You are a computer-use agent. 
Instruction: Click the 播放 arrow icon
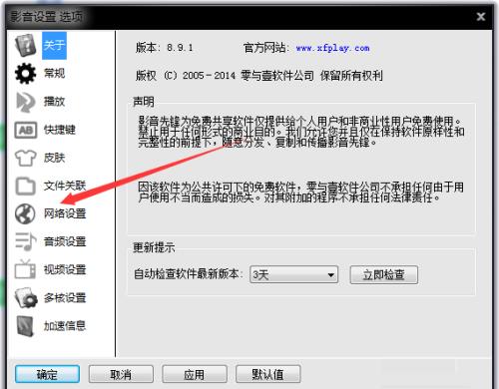[25, 102]
